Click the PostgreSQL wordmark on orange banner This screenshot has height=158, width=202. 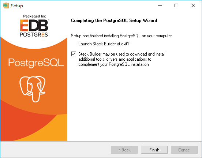pos(36,63)
